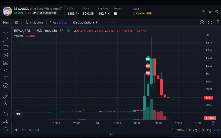Choose the brush drawing tool
Viewport: 221px width, 138px height.
pos(6,71)
